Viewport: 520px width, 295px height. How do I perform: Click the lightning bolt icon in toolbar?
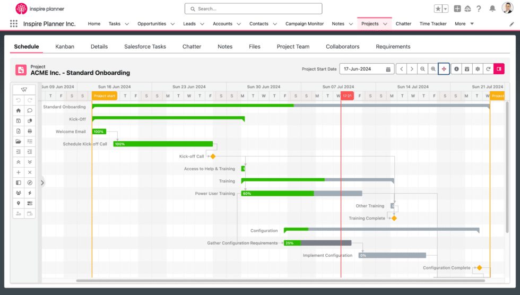(30, 193)
